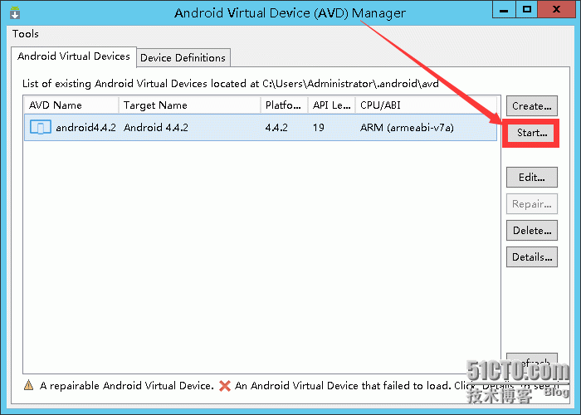Click the Android 4.4.2 target cell
The width and height of the screenshot is (581, 415).
[x=156, y=128]
